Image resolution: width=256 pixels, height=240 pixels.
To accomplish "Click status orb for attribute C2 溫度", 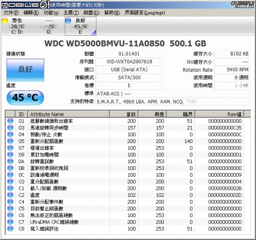I will click(10, 195).
